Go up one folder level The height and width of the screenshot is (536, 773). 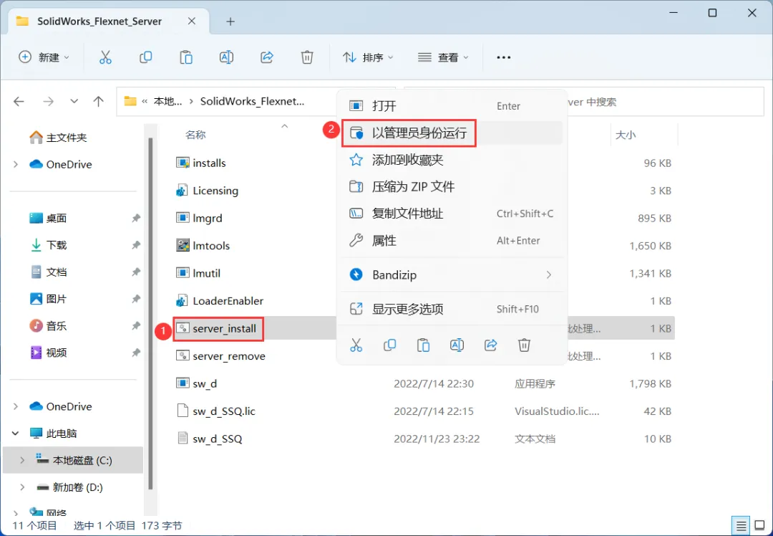(99, 102)
